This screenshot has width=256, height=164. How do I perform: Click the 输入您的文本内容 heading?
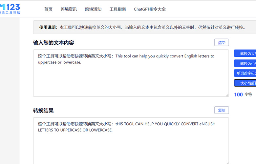53,43
